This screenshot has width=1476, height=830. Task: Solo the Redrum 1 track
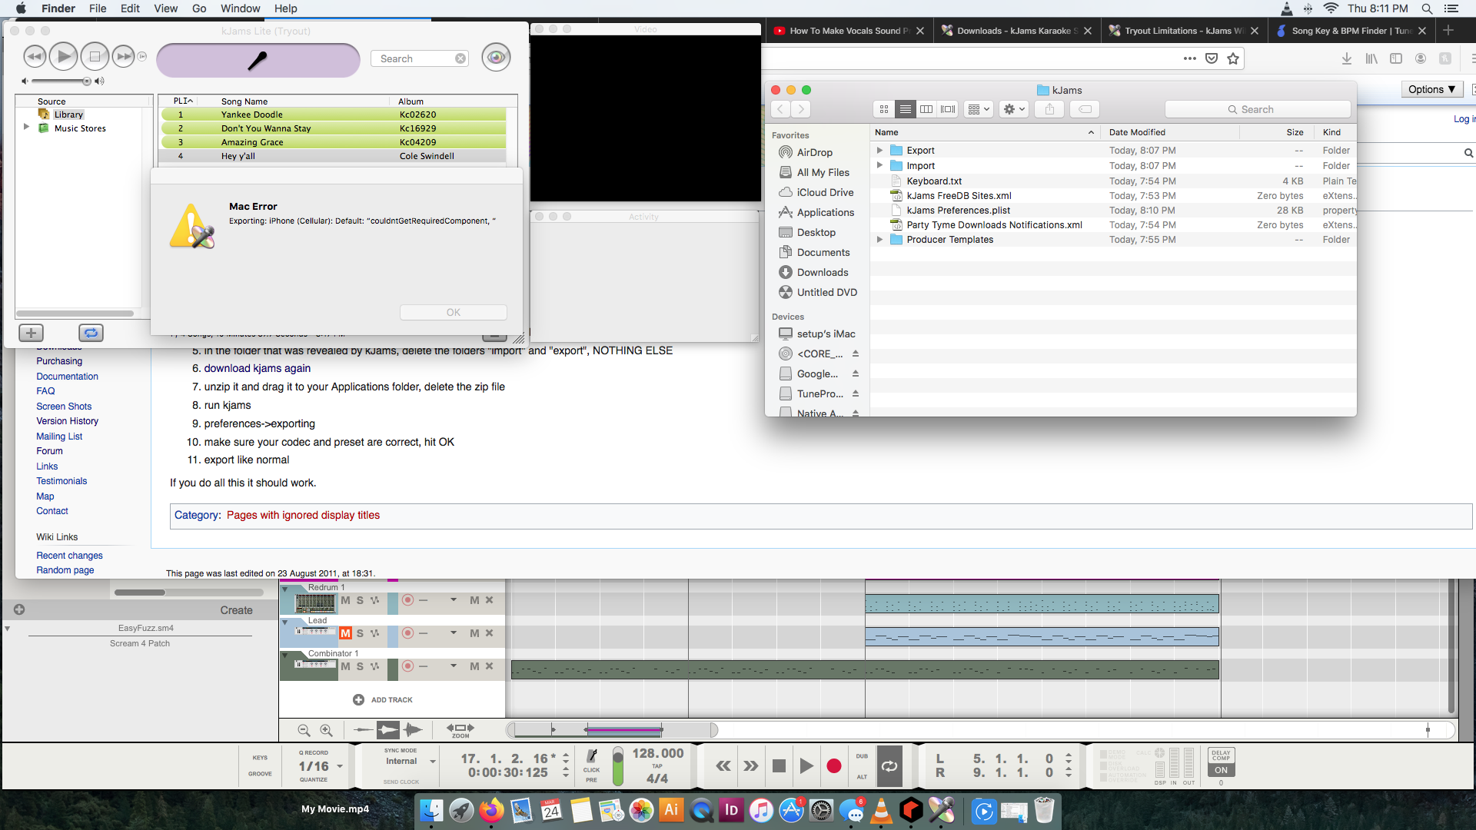[x=360, y=600]
